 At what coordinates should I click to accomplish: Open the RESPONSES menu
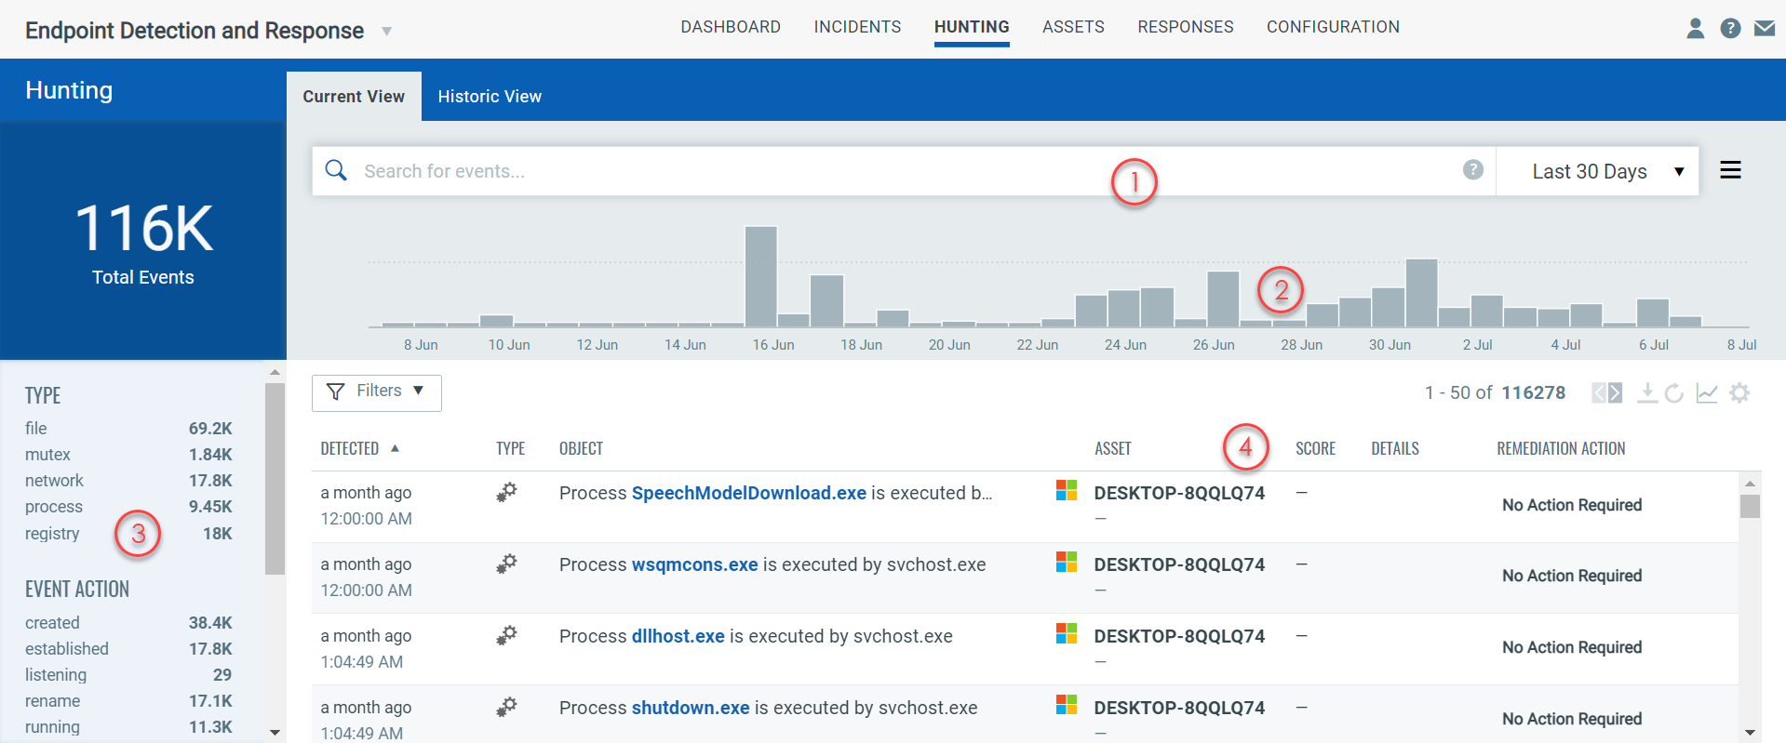[x=1186, y=27]
